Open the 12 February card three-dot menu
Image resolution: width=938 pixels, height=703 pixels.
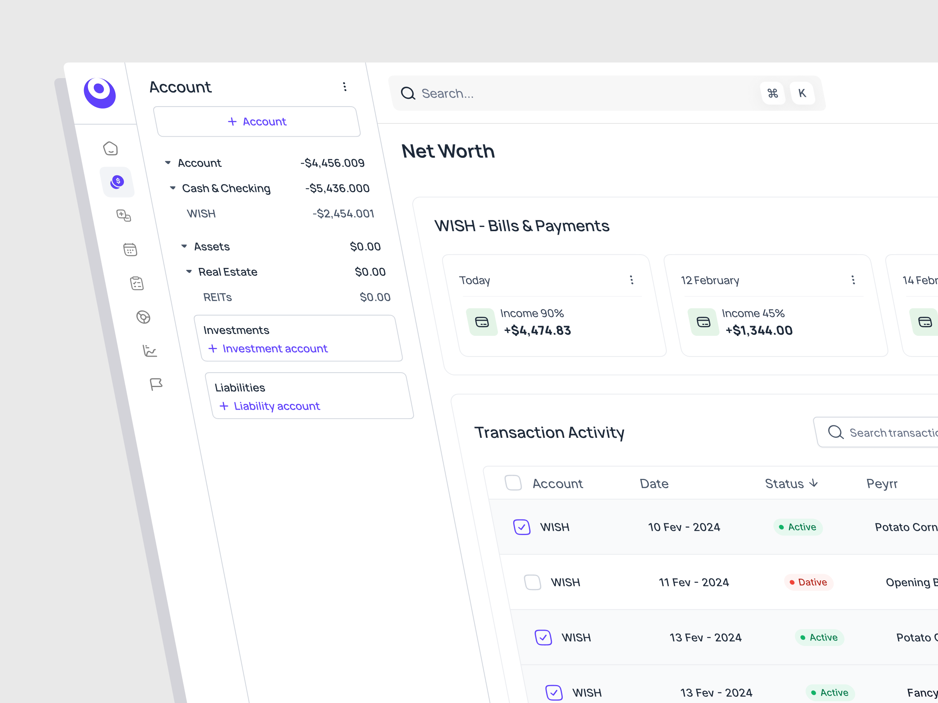[853, 280]
